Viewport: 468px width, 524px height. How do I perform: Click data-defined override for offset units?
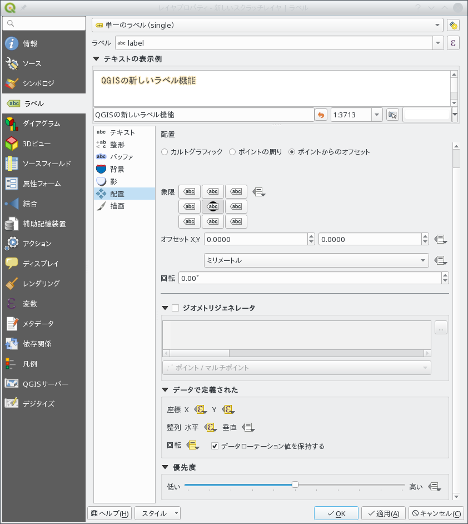[441, 260]
